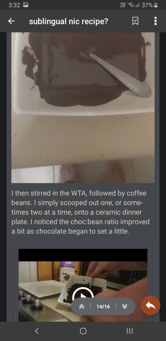
Task: Tap the paragraph about stirring in WTA
Action: [x=80, y=212]
